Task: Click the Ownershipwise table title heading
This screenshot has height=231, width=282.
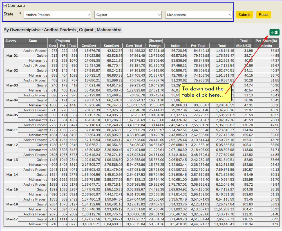Action: coord(62,30)
